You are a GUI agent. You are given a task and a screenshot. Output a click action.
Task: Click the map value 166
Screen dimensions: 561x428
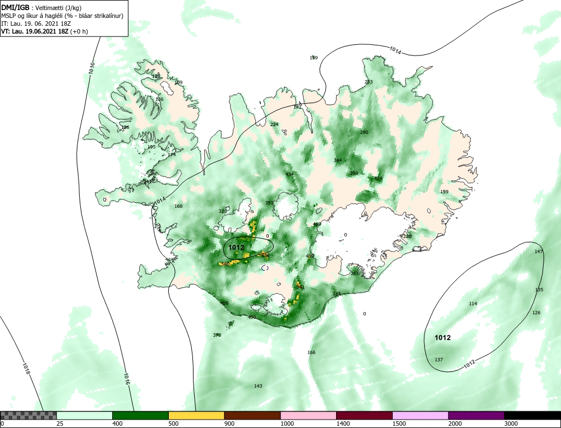pos(311,352)
